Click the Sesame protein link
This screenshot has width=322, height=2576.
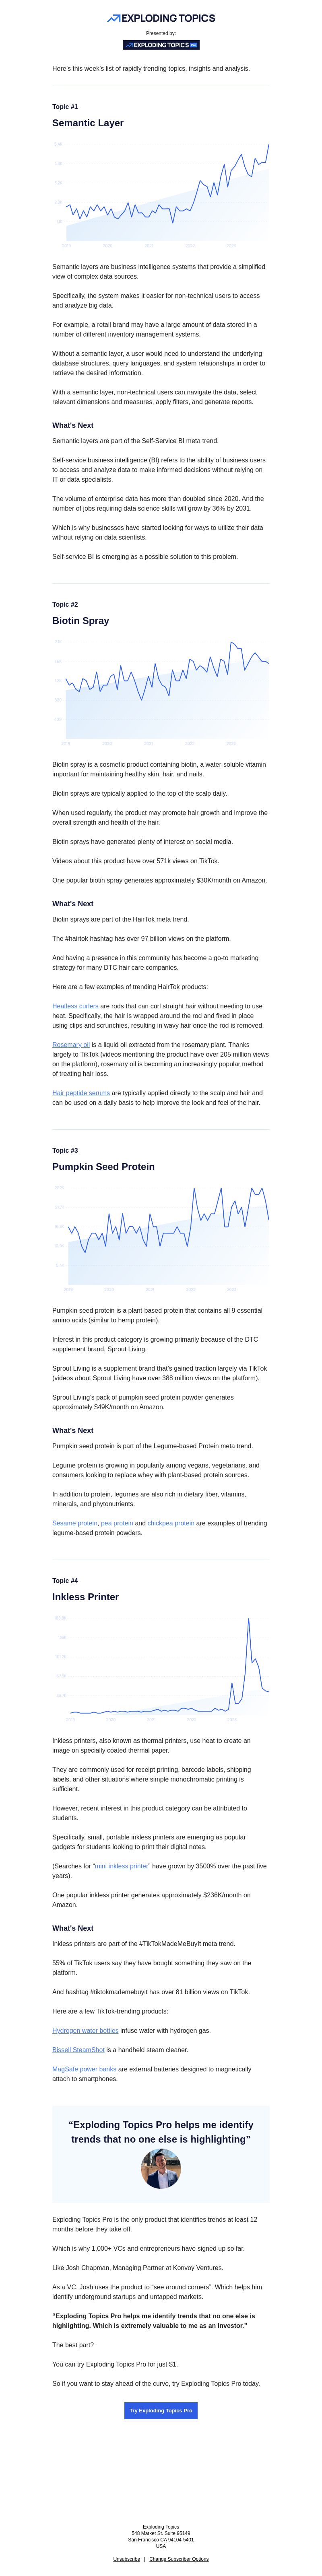pyautogui.click(x=75, y=1523)
